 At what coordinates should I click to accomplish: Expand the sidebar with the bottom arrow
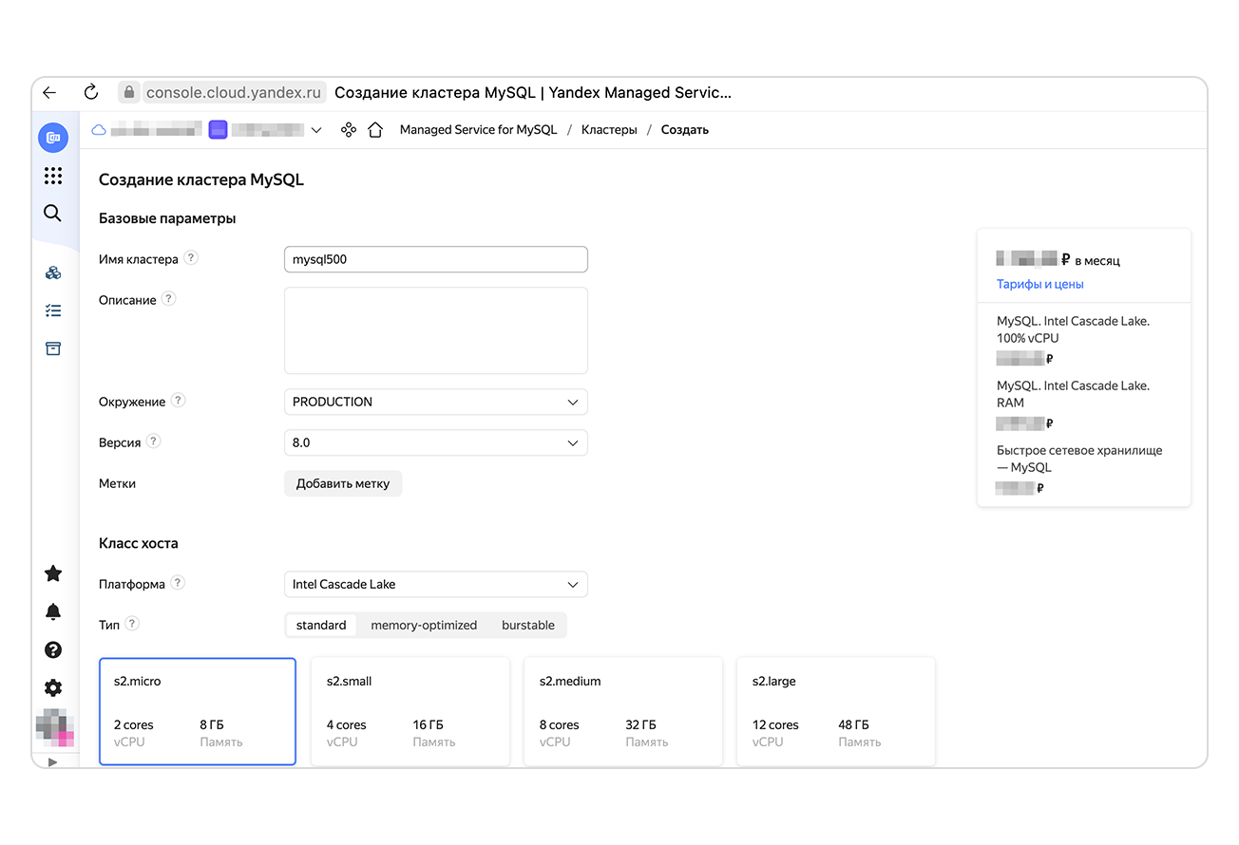click(52, 761)
